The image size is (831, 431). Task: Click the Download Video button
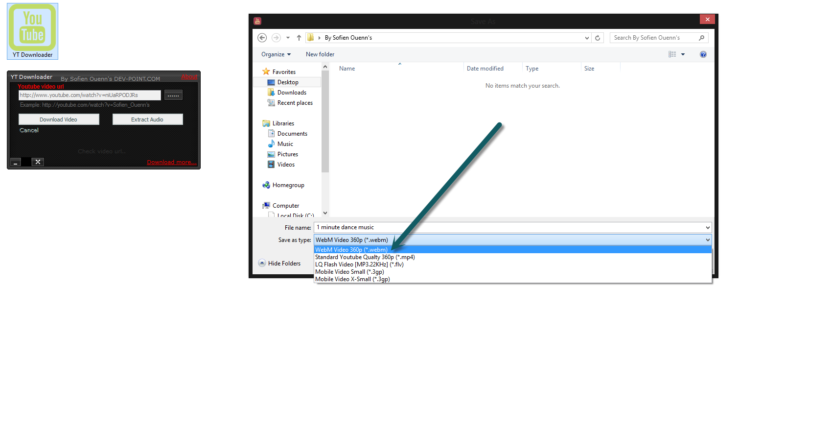59,120
